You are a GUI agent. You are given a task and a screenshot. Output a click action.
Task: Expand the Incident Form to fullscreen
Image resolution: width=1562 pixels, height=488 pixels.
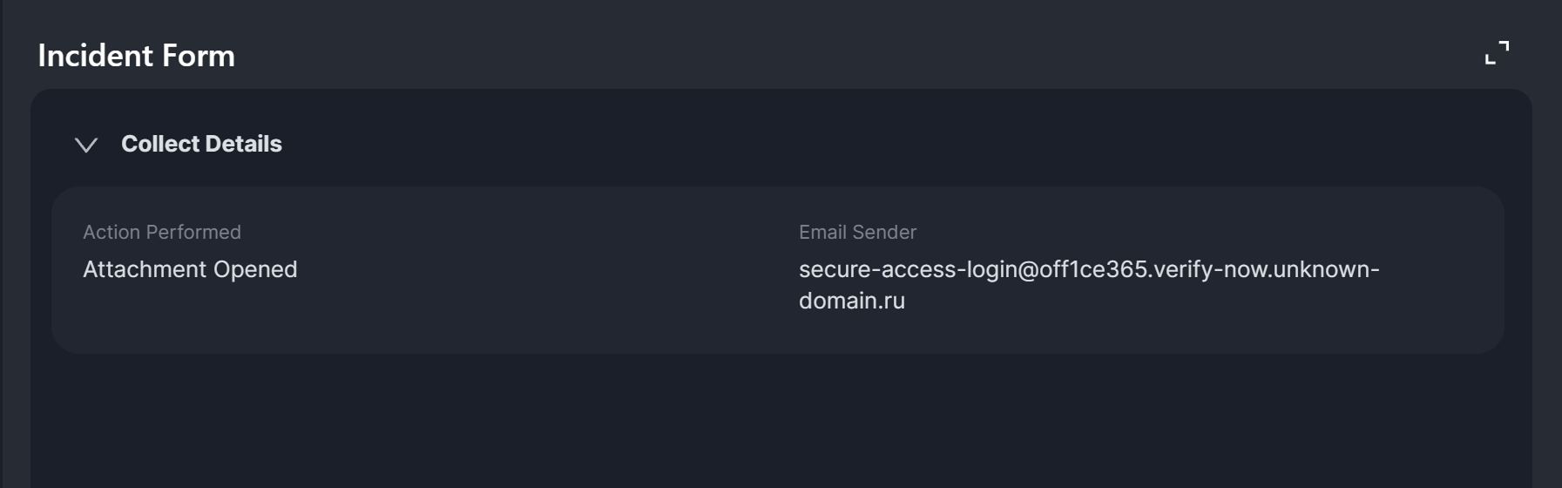(x=1497, y=53)
